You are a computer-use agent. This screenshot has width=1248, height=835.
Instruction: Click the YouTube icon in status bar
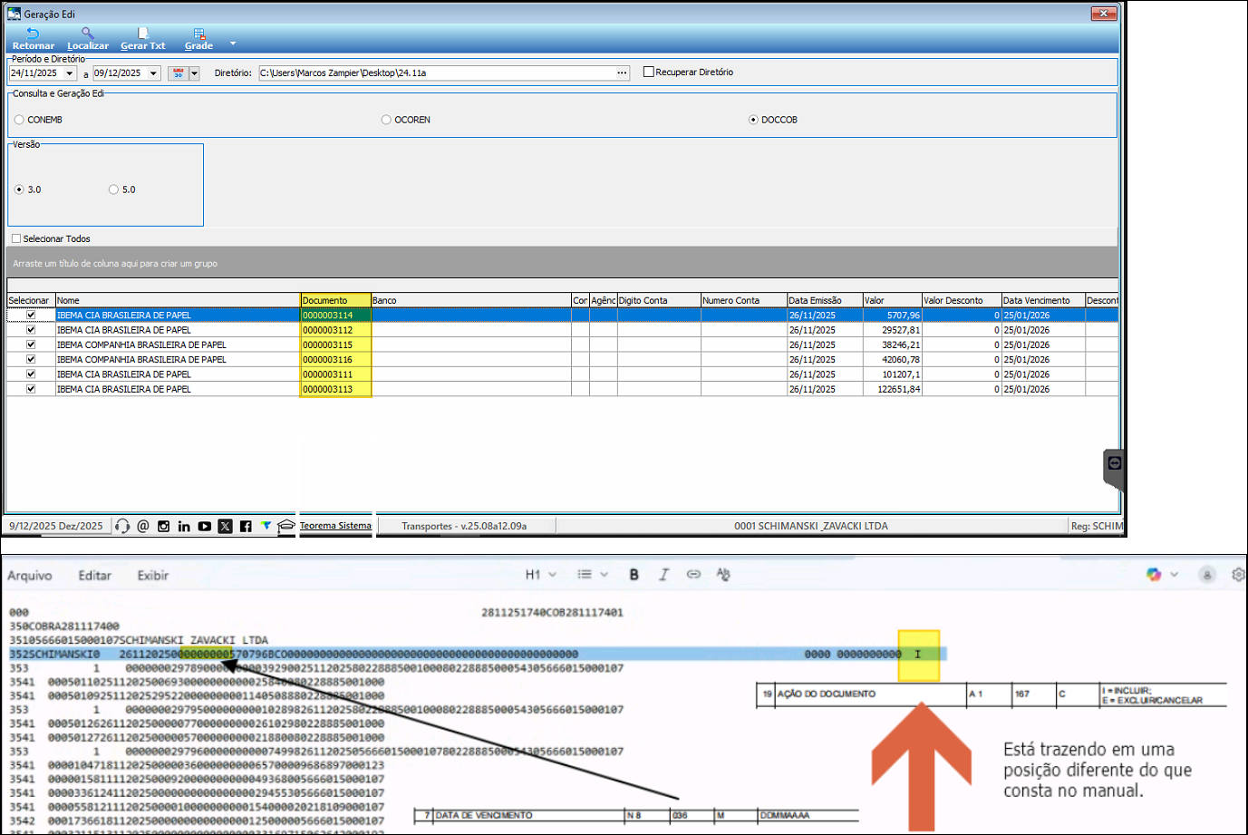click(205, 526)
